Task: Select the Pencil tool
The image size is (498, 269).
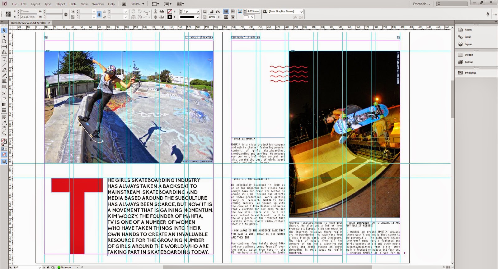Action: [4, 75]
